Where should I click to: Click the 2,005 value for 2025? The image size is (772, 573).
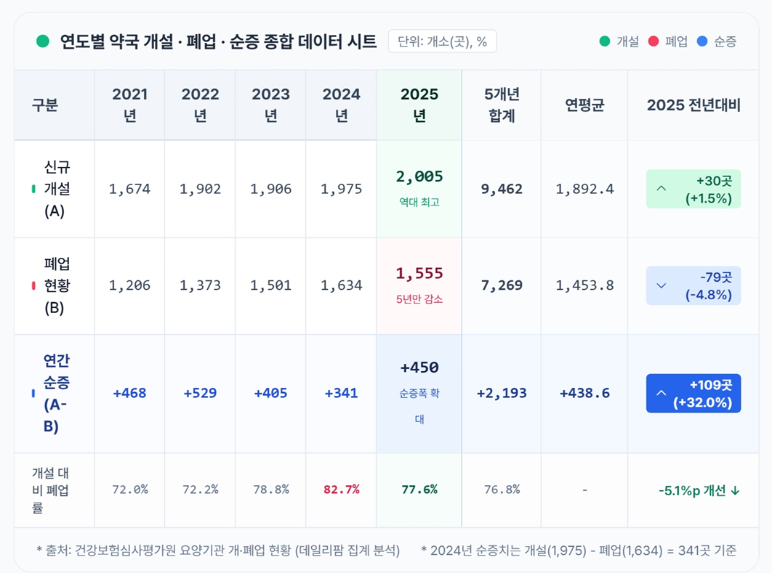(x=419, y=176)
